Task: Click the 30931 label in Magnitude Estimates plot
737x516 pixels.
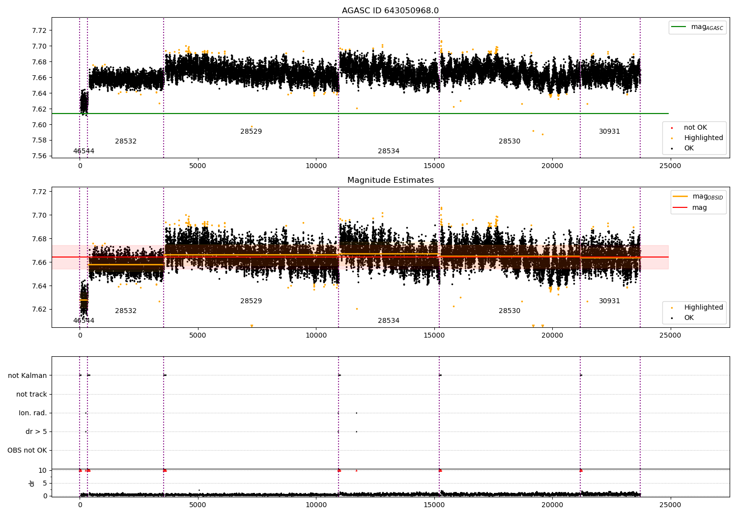Action: click(609, 301)
